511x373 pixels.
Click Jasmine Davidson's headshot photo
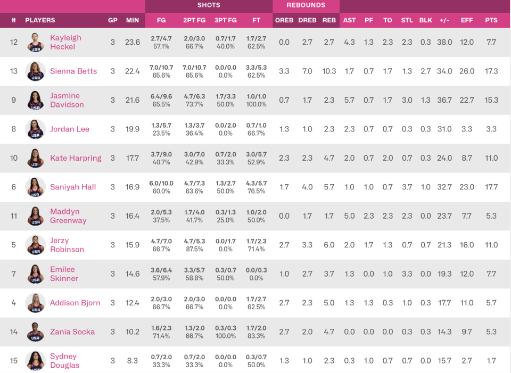click(x=35, y=101)
